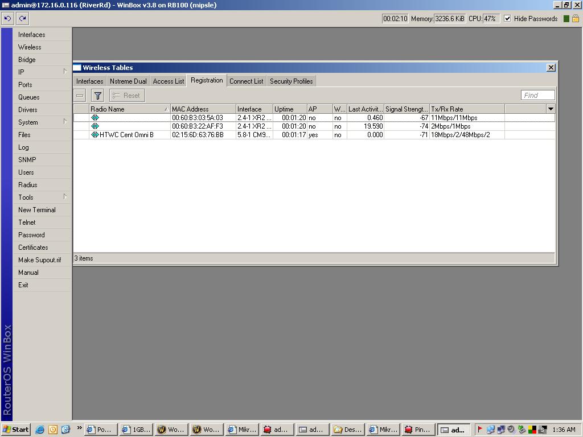Open the Des... folder taskbar button
583x437 pixels.
click(348, 430)
